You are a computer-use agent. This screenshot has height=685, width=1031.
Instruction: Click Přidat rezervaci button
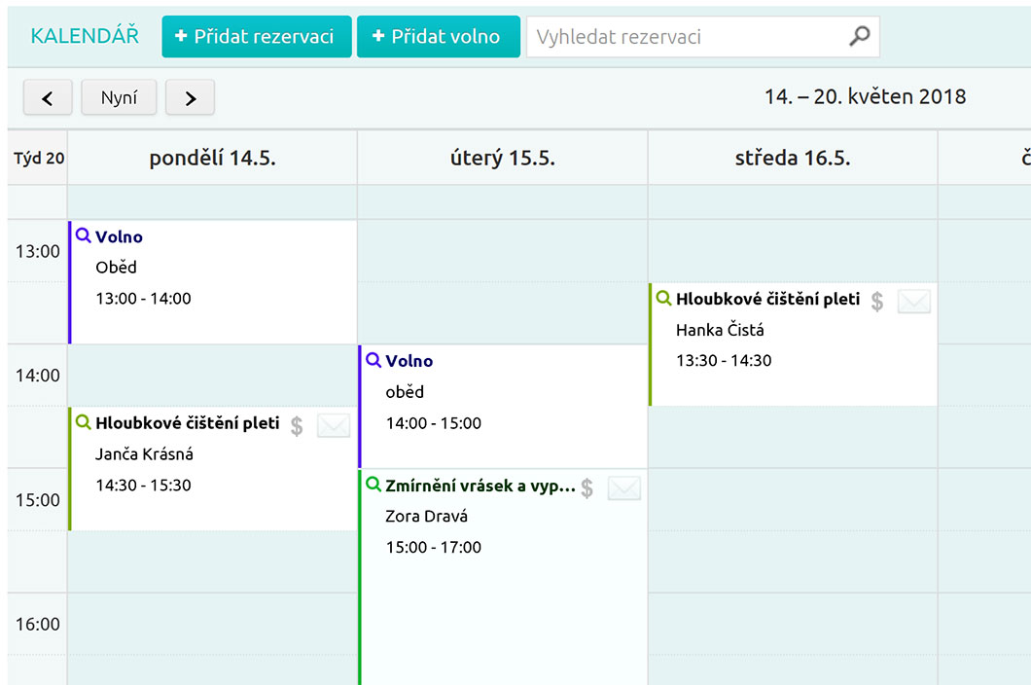coord(256,37)
